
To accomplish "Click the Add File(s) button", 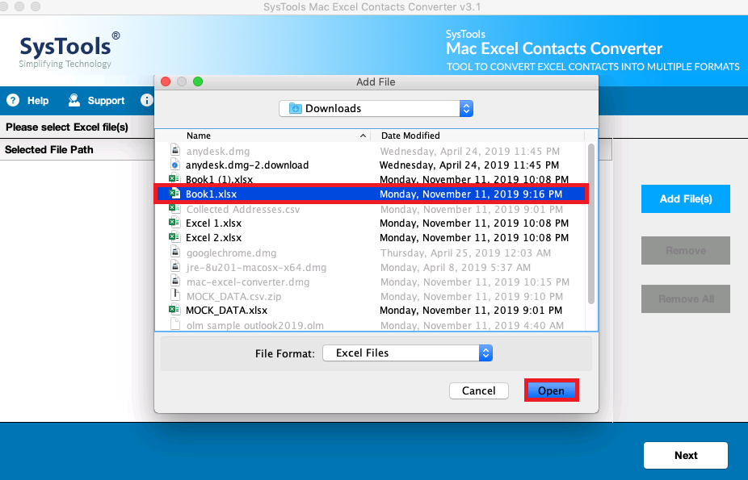I will 685,198.
